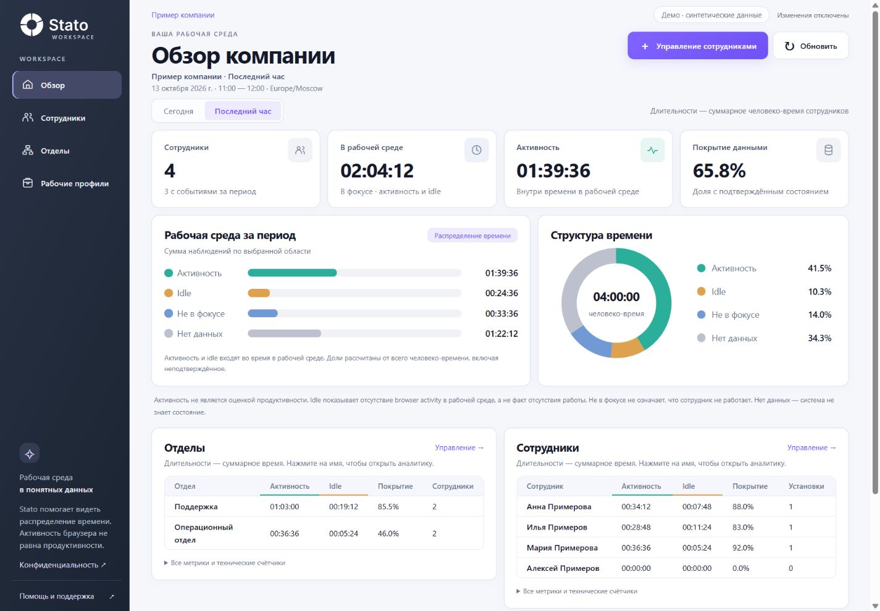Open Отделы in the sidebar menu

[x=67, y=151]
